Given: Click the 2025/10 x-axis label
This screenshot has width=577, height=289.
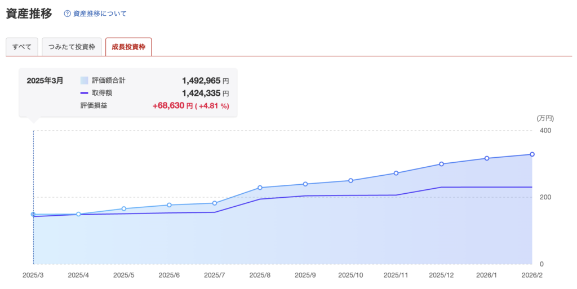Looking at the screenshot, I should pos(350,275).
